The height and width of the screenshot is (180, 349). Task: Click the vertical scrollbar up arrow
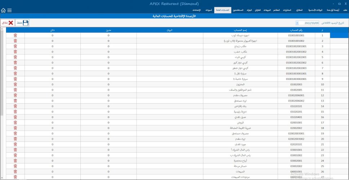click(2, 30)
